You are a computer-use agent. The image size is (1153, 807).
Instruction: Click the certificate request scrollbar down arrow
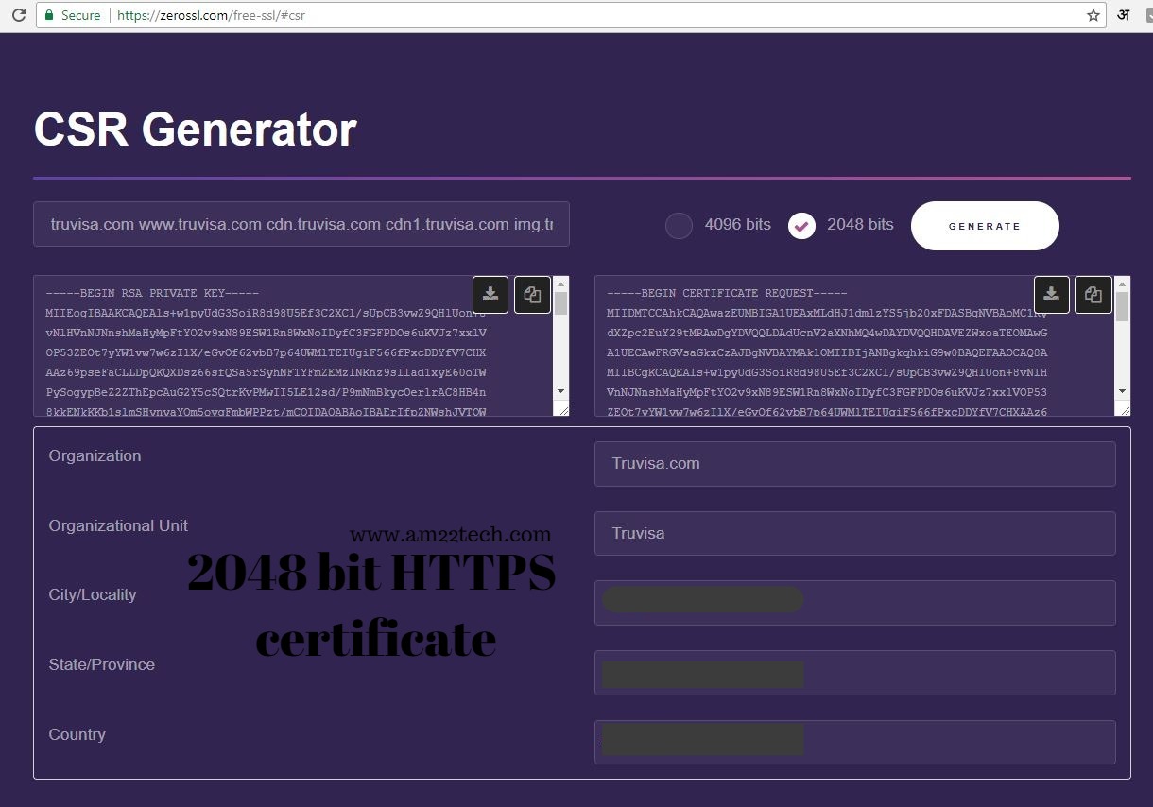(1123, 391)
